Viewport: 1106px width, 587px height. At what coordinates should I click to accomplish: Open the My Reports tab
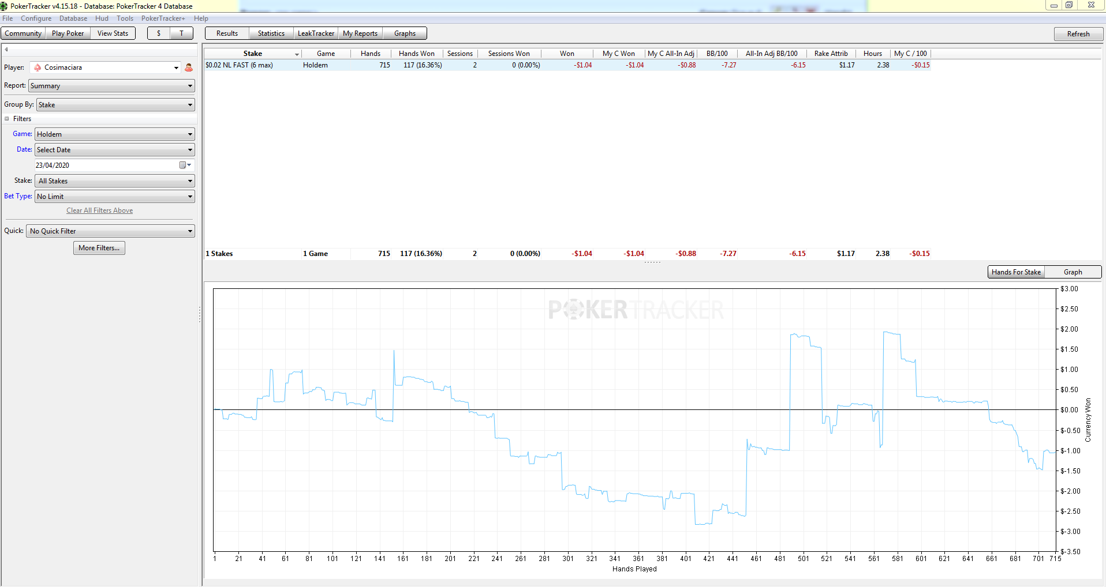pos(360,33)
